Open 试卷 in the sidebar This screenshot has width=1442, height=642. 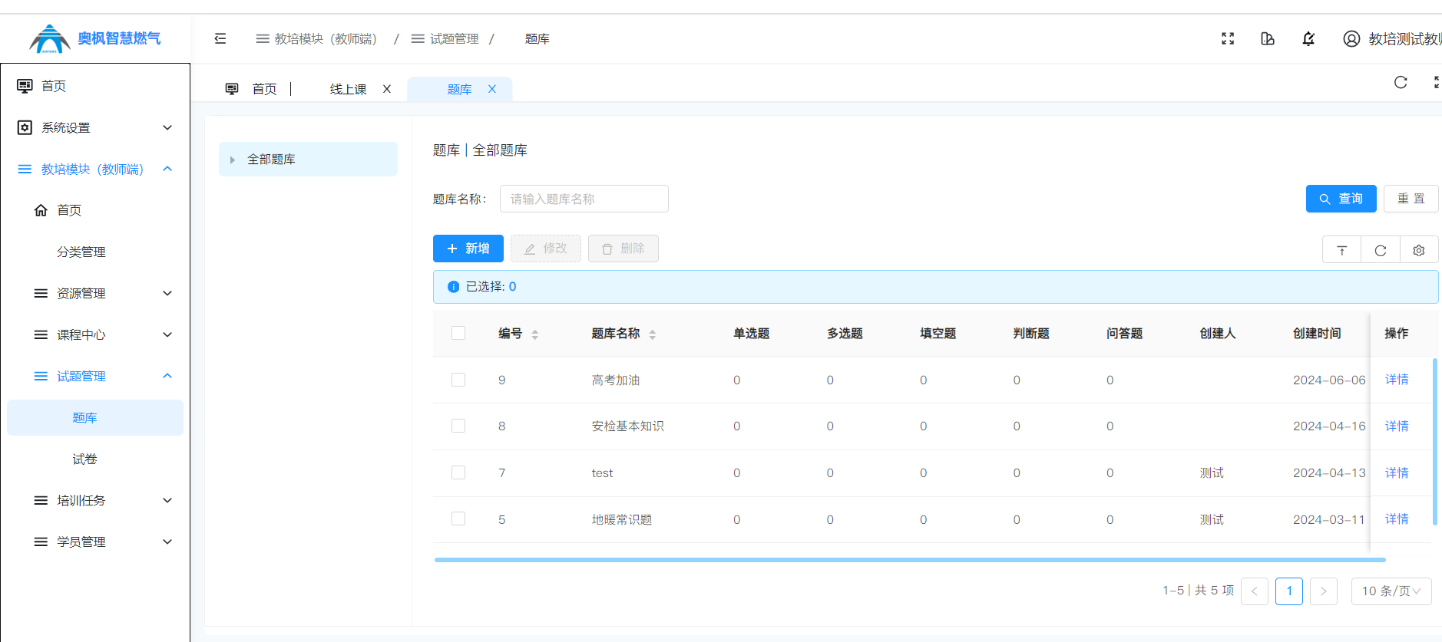[x=84, y=459]
